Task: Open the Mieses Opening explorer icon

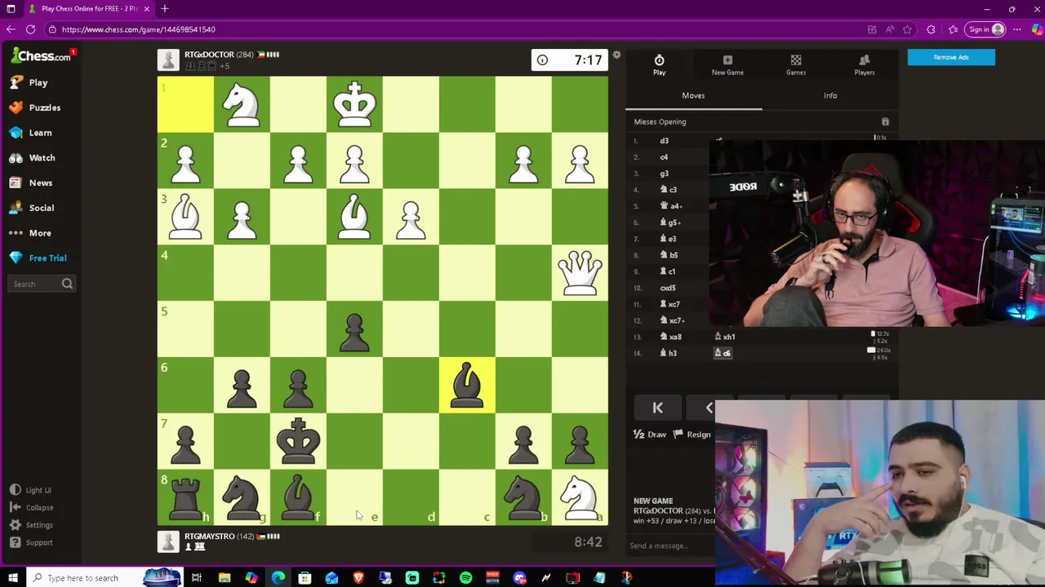Action: pos(885,121)
